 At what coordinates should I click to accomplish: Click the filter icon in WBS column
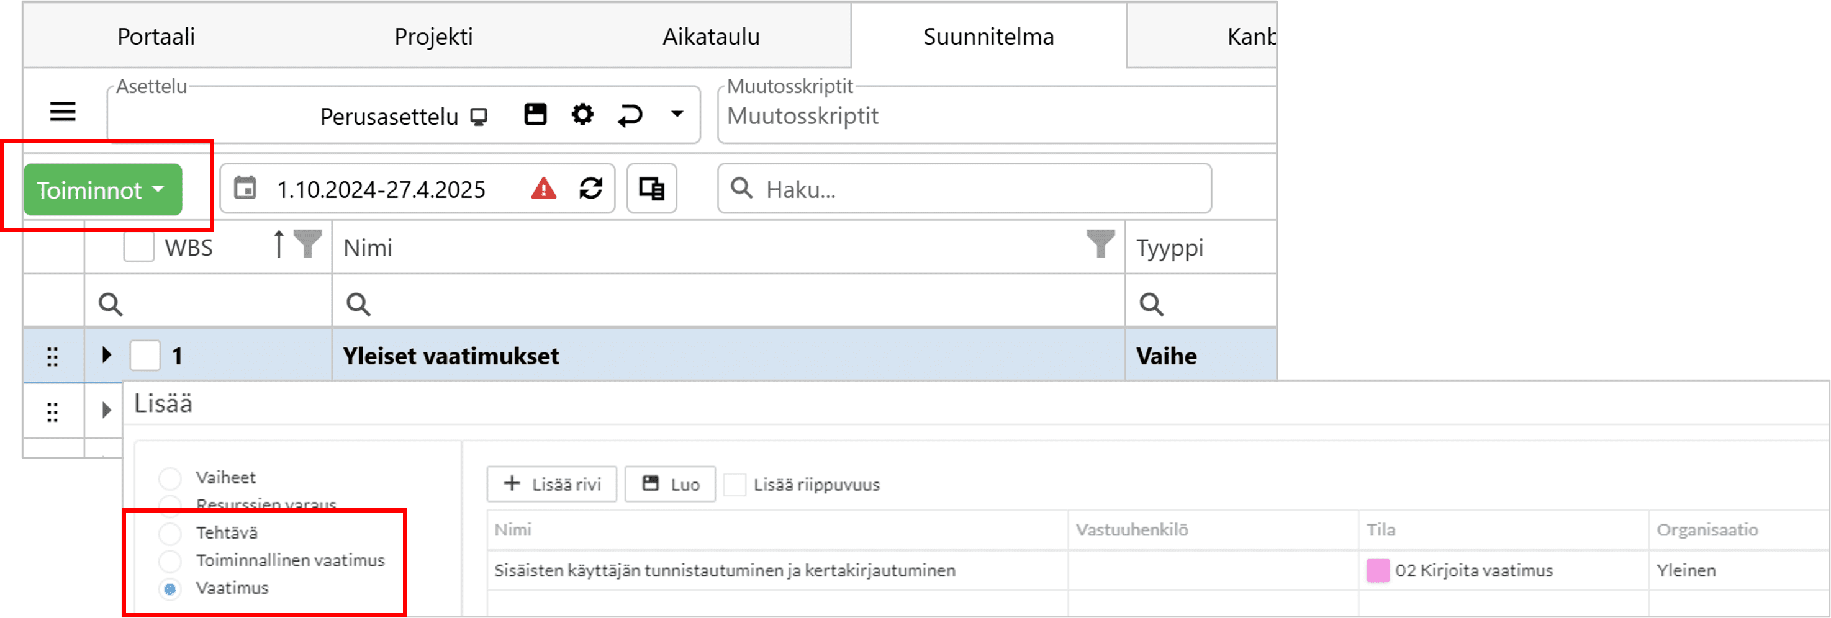coord(308,244)
